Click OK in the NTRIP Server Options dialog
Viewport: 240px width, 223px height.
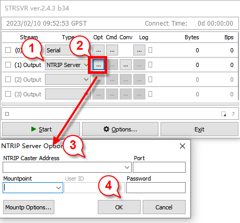119,207
